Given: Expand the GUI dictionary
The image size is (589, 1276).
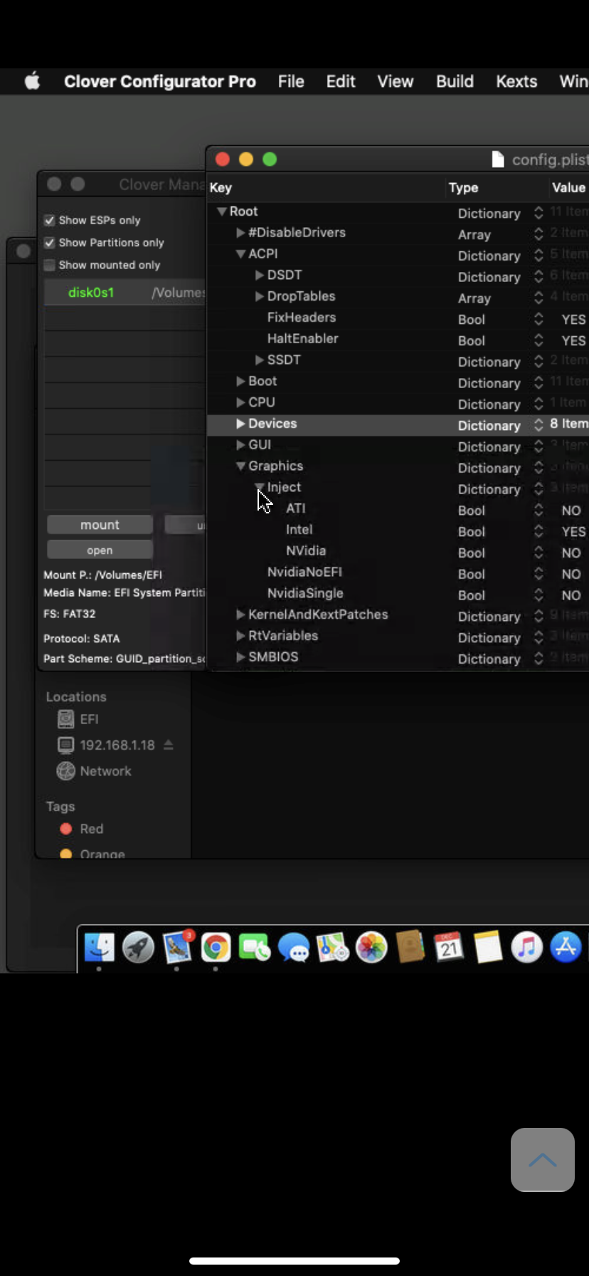Looking at the screenshot, I should [x=240, y=445].
